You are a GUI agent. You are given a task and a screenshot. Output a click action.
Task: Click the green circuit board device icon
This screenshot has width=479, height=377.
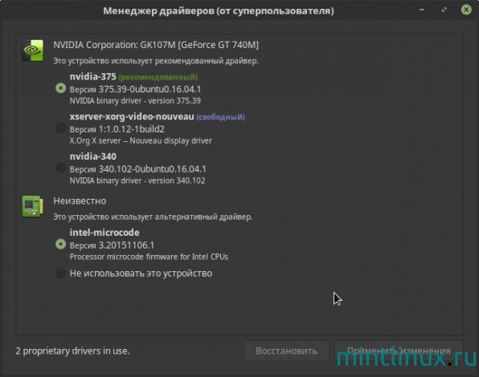pyautogui.click(x=32, y=206)
